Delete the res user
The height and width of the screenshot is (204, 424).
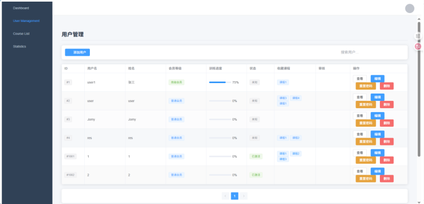point(387,141)
